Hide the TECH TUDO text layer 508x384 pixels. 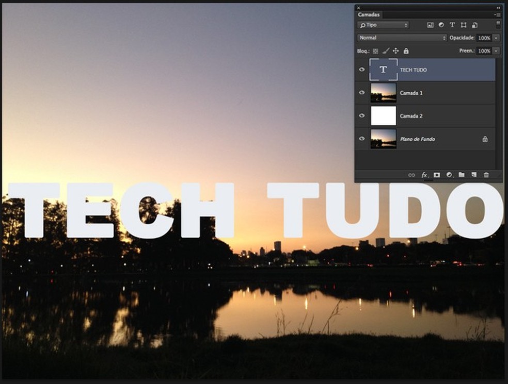click(362, 70)
